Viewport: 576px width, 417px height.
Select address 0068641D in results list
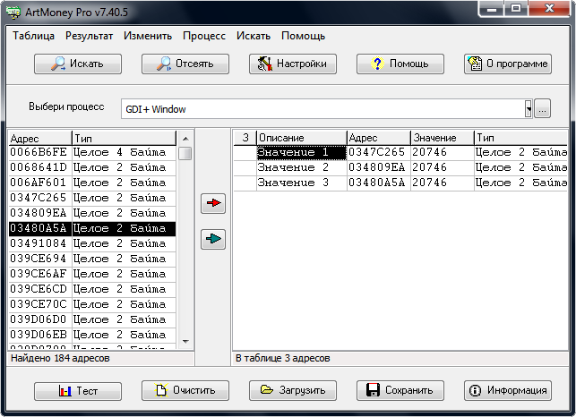(x=39, y=167)
